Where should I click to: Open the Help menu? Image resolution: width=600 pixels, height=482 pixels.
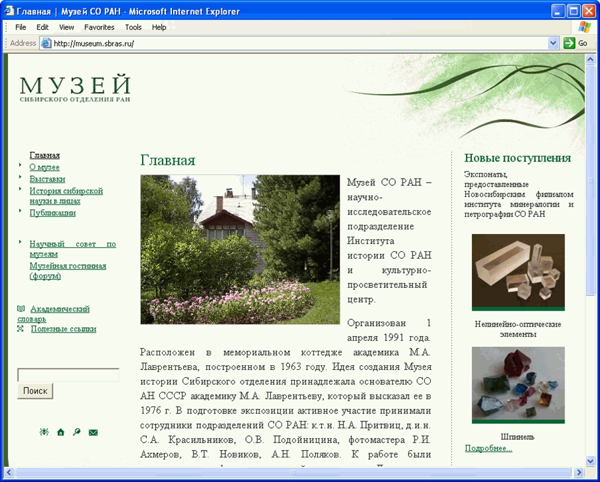click(159, 27)
